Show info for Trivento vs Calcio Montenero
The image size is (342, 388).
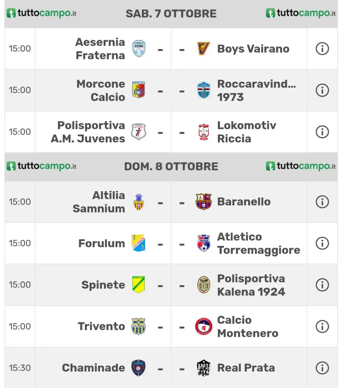pos(322,326)
